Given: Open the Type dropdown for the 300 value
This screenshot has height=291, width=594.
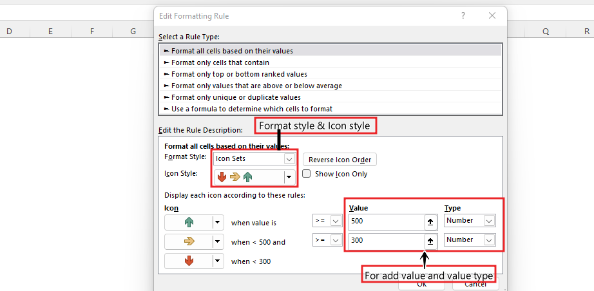Looking at the screenshot, I should pos(489,239).
